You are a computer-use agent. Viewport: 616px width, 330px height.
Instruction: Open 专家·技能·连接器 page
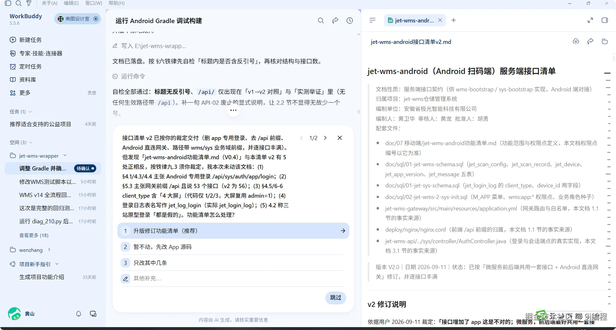pyautogui.click(x=36, y=53)
